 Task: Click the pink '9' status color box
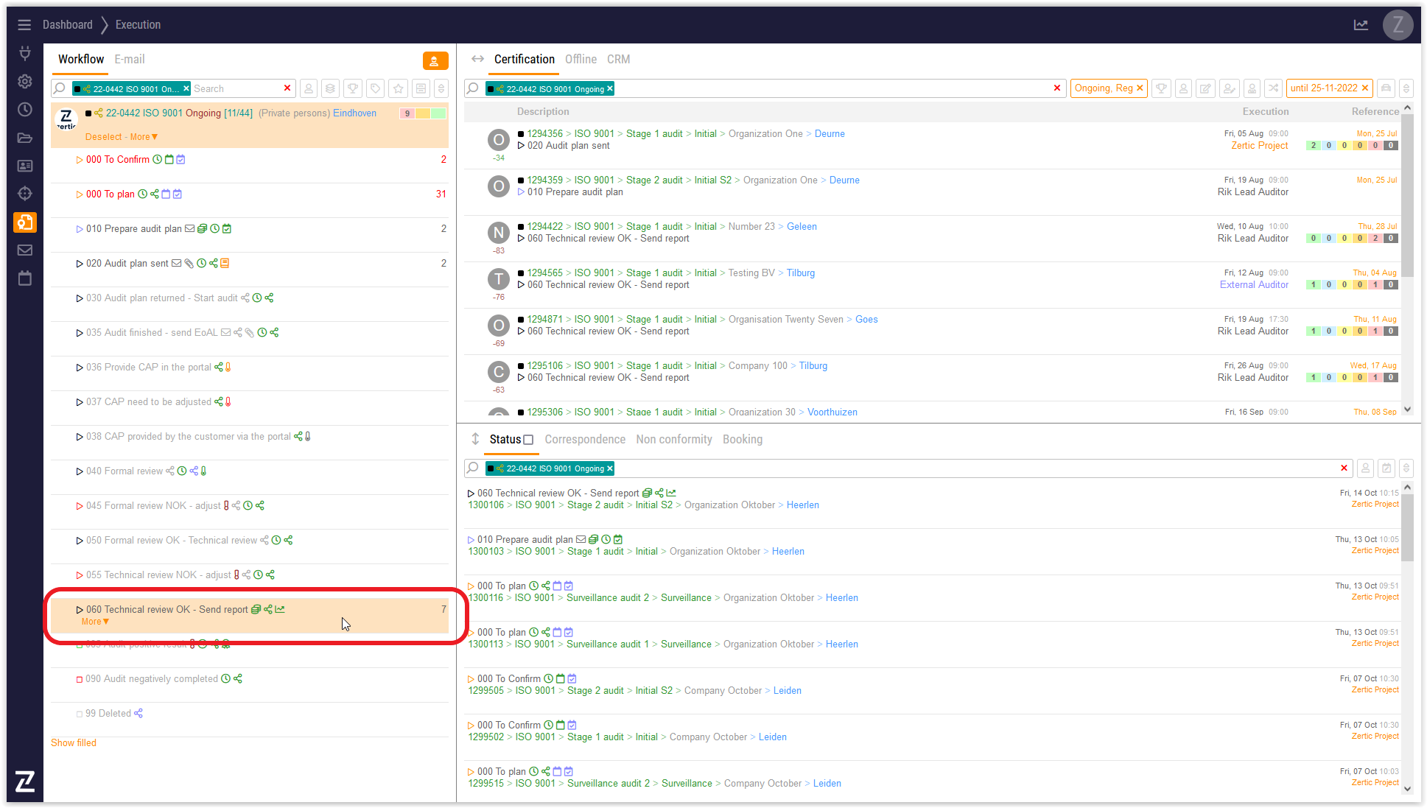click(407, 113)
